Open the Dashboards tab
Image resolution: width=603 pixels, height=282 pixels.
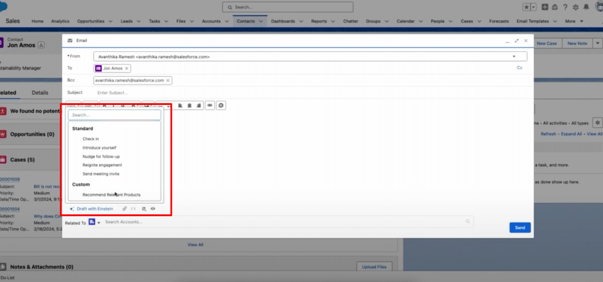point(283,22)
